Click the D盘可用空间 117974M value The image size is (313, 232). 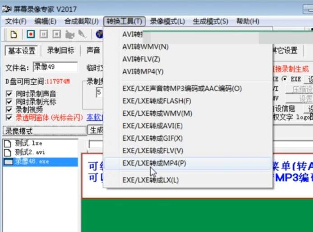[58, 81]
